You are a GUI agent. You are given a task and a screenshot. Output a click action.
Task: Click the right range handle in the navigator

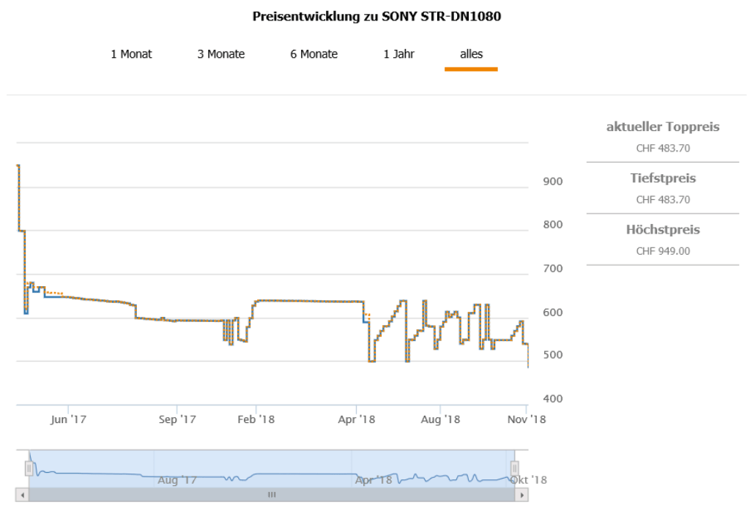click(514, 468)
